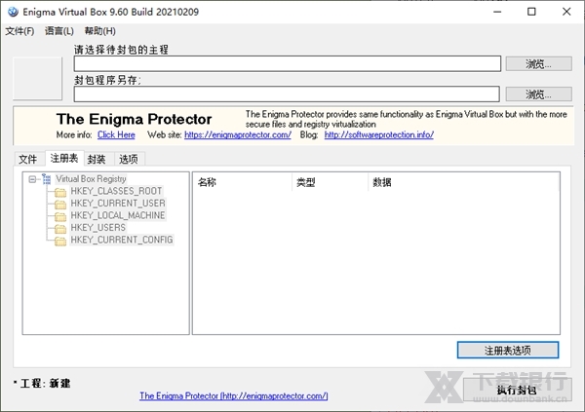This screenshot has width=585, height=412.
Task: Click the HKEY_CLASSES_ROOT folder icon
Action: pyautogui.click(x=60, y=192)
